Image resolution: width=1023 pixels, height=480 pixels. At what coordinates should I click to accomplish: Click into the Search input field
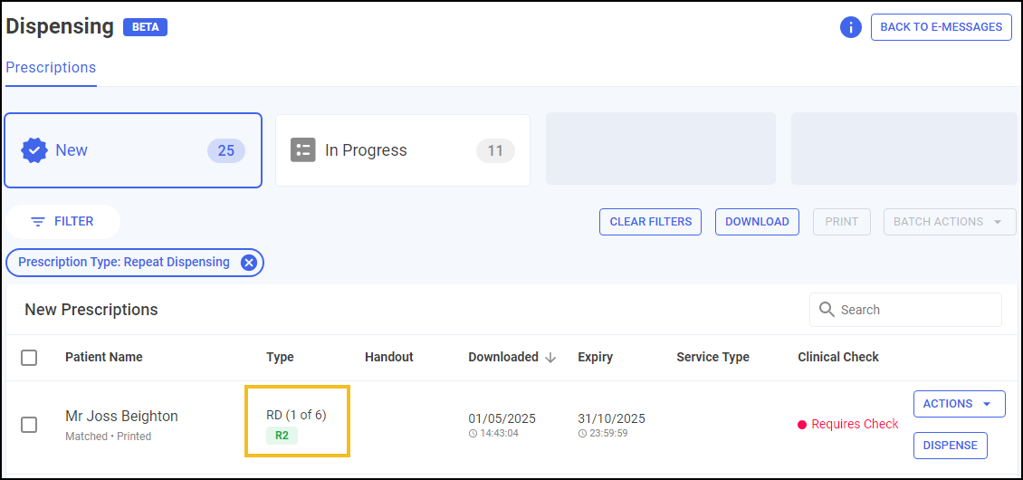(x=916, y=310)
